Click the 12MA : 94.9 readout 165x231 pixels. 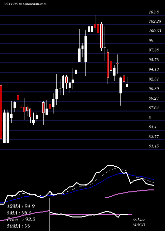(x=21, y=206)
